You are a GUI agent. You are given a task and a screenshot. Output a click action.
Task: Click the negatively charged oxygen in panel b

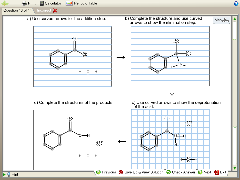coord(176,41)
